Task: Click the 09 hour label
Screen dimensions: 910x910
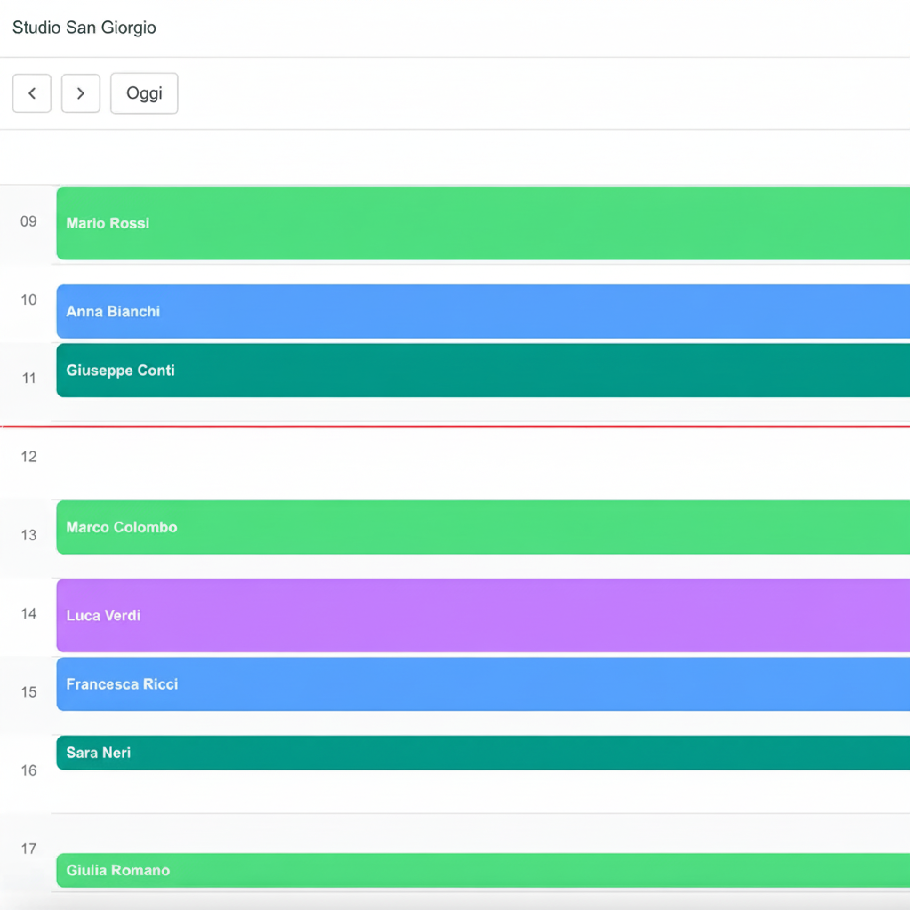Action: click(28, 221)
